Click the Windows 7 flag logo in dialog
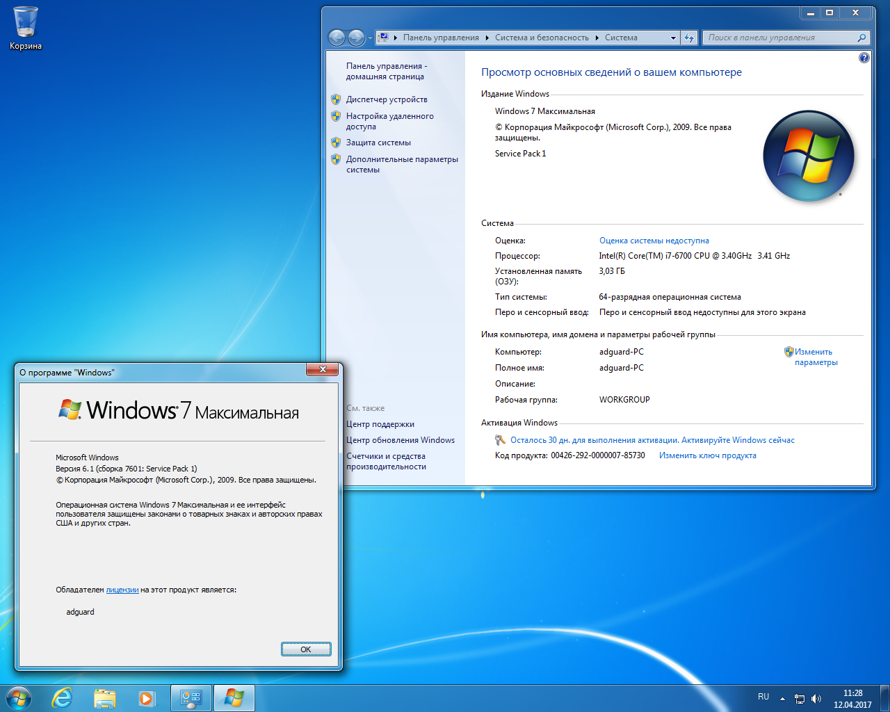890x712 pixels. tap(70, 409)
